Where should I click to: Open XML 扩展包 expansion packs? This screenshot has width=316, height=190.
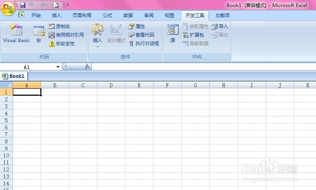tap(193, 35)
